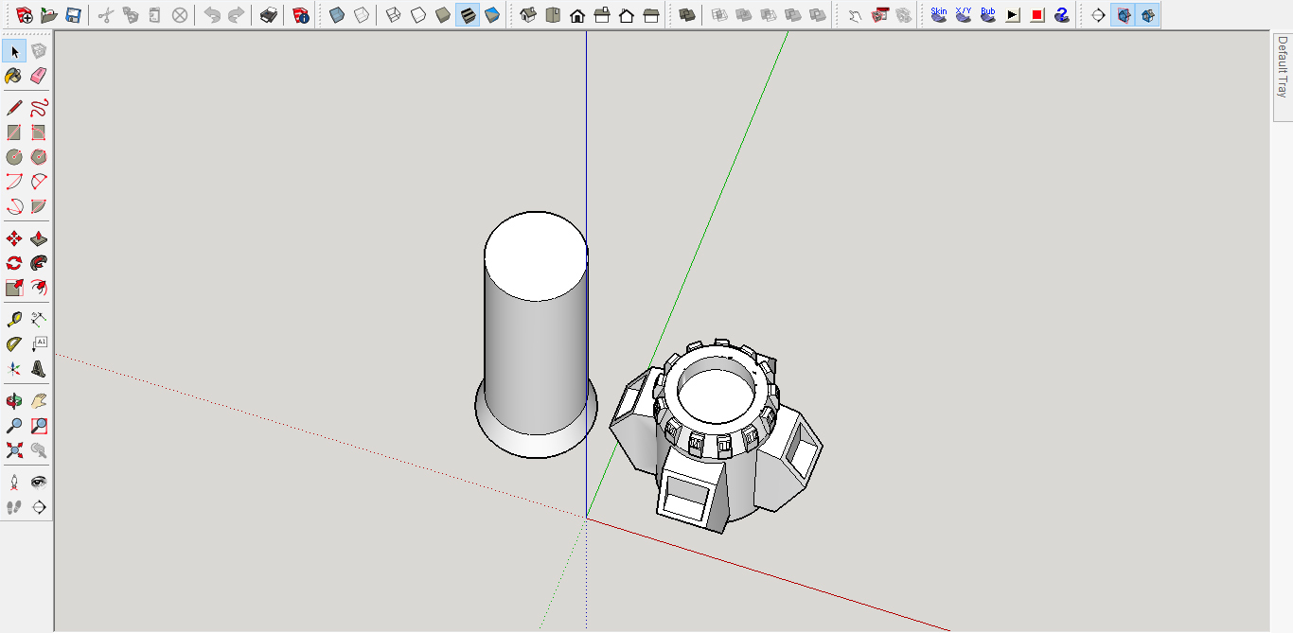Screen dimensions: 1293x633
Task: Click Zoom Extents tool
Action: coord(14,450)
